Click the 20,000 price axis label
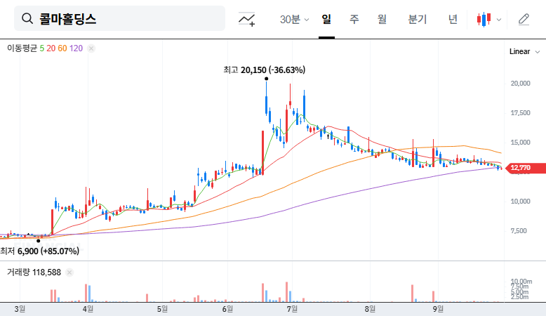 520,84
